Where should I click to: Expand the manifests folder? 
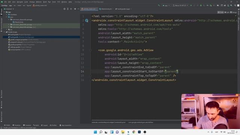click(x=7, y=15)
